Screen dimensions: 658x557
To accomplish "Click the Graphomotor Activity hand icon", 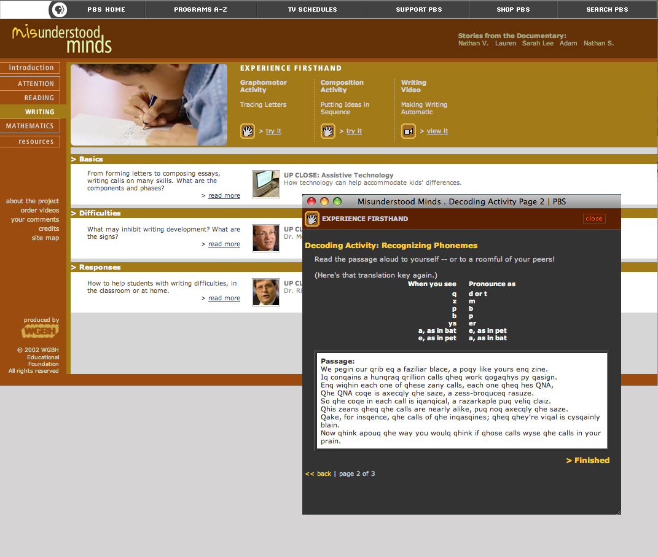I will 247,131.
